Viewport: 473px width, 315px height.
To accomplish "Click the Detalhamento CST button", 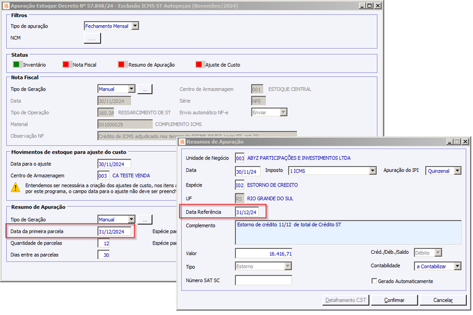I will click(346, 301).
